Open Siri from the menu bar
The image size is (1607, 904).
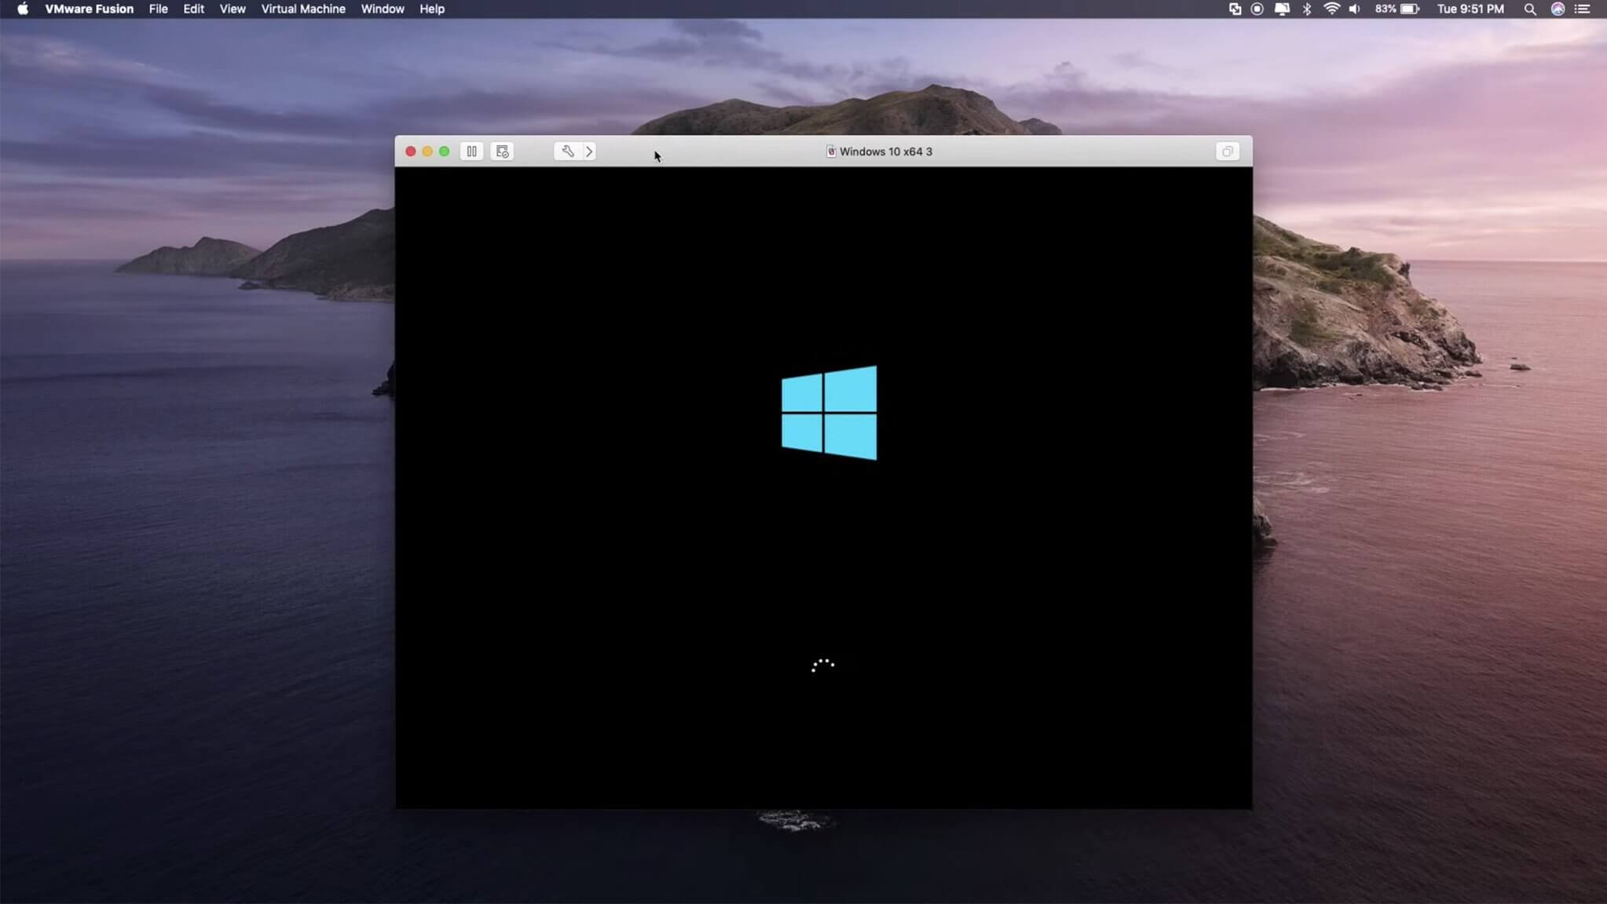pyautogui.click(x=1558, y=9)
